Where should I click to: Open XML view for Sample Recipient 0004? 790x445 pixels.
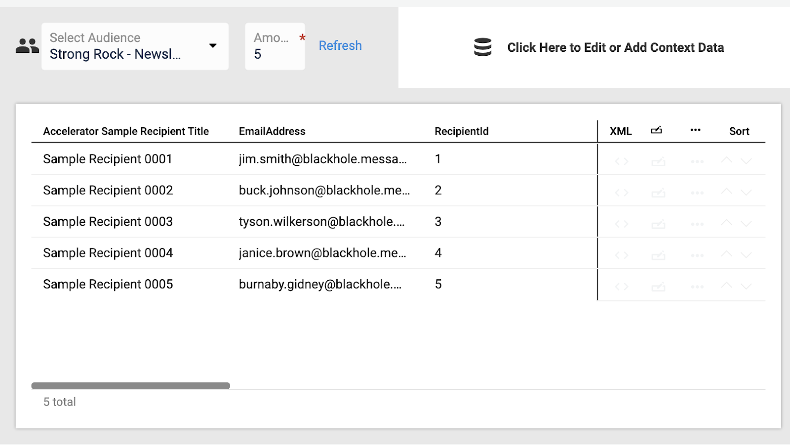621,255
